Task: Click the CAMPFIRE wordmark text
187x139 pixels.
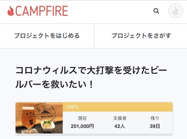Action: pyautogui.click(x=42, y=11)
